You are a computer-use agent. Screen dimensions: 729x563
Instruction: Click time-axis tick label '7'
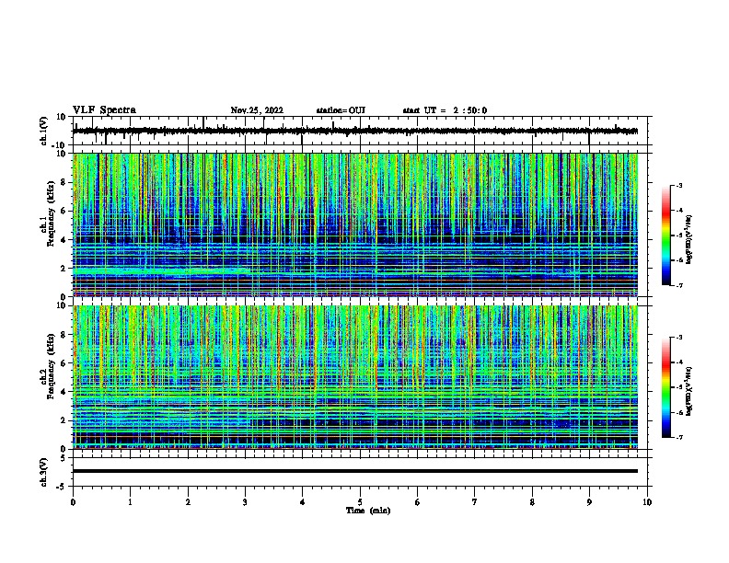point(475,502)
